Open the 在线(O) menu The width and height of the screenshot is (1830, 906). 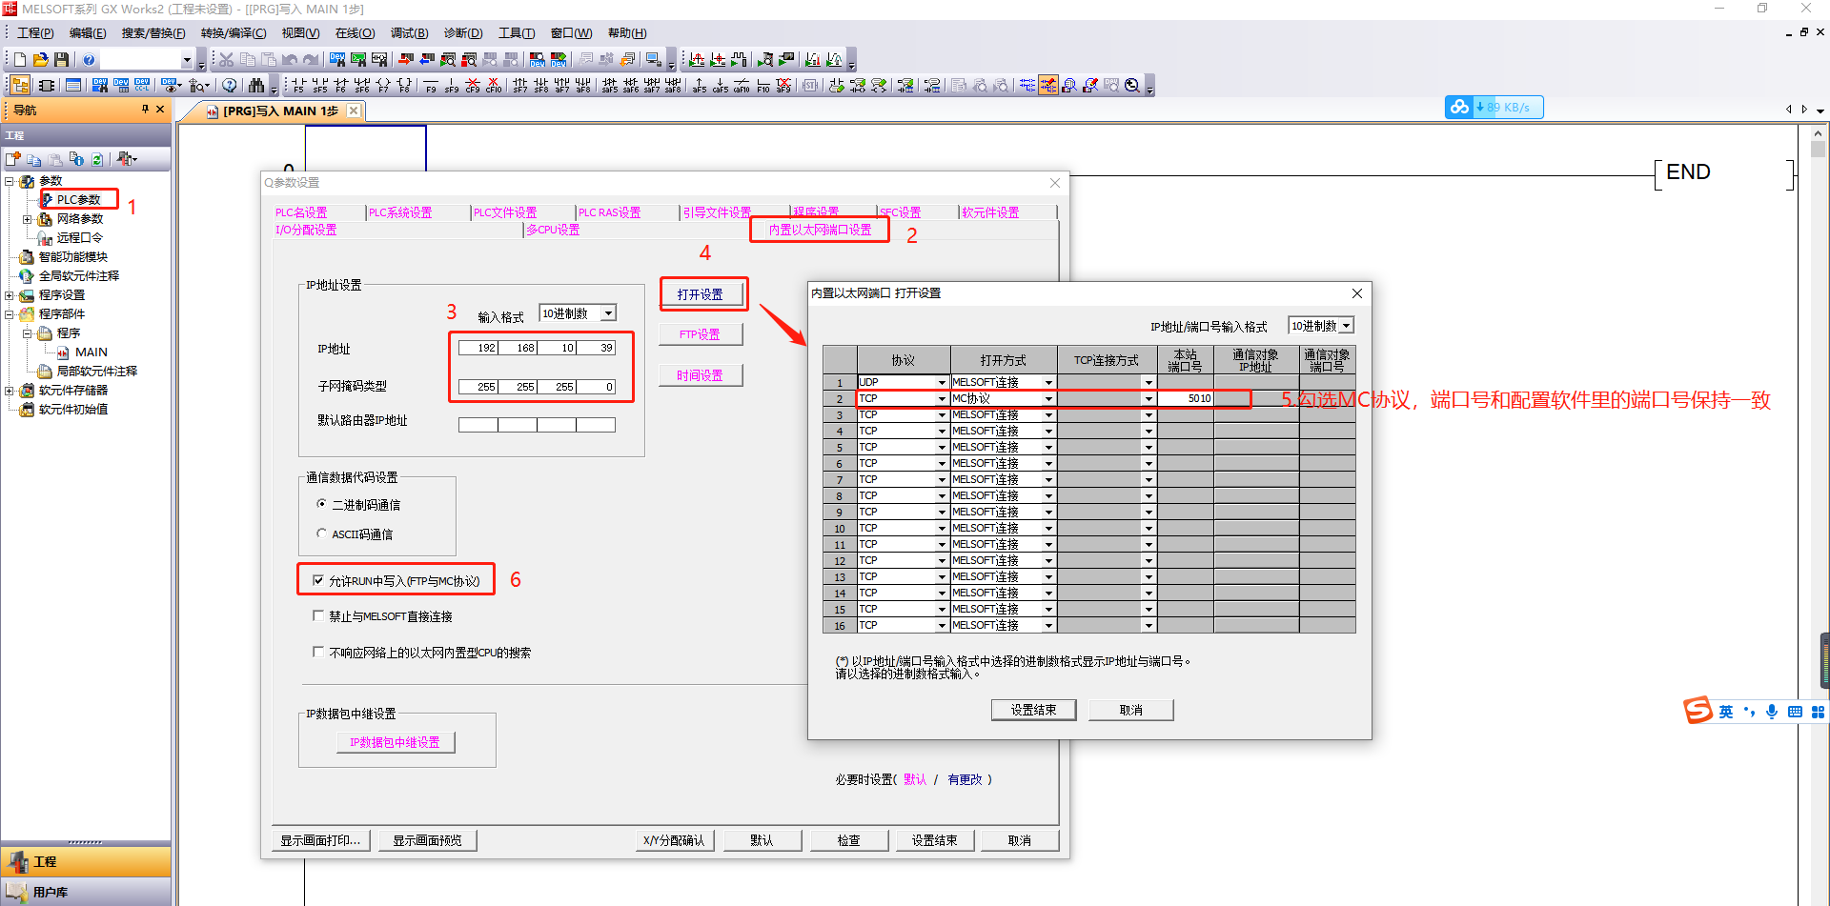click(x=355, y=33)
